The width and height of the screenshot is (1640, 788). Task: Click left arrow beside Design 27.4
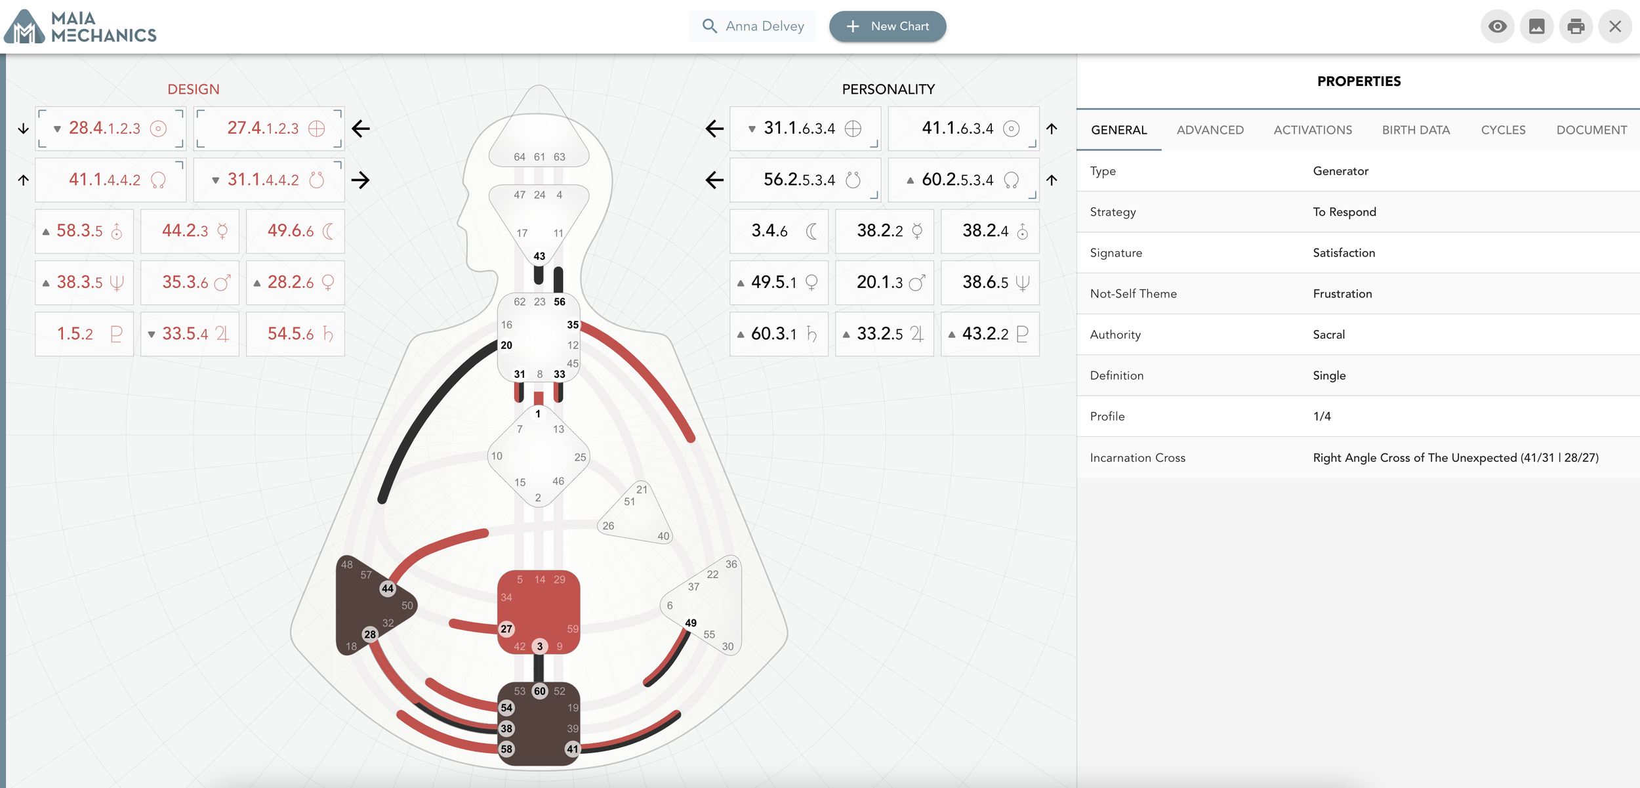tap(361, 129)
